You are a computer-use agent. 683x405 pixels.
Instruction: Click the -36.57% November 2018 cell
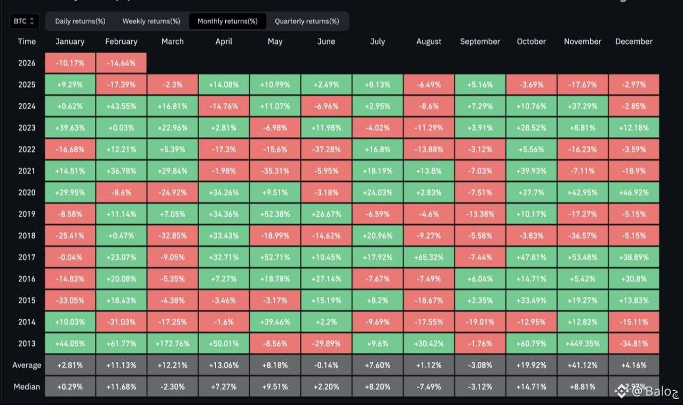pyautogui.click(x=583, y=236)
